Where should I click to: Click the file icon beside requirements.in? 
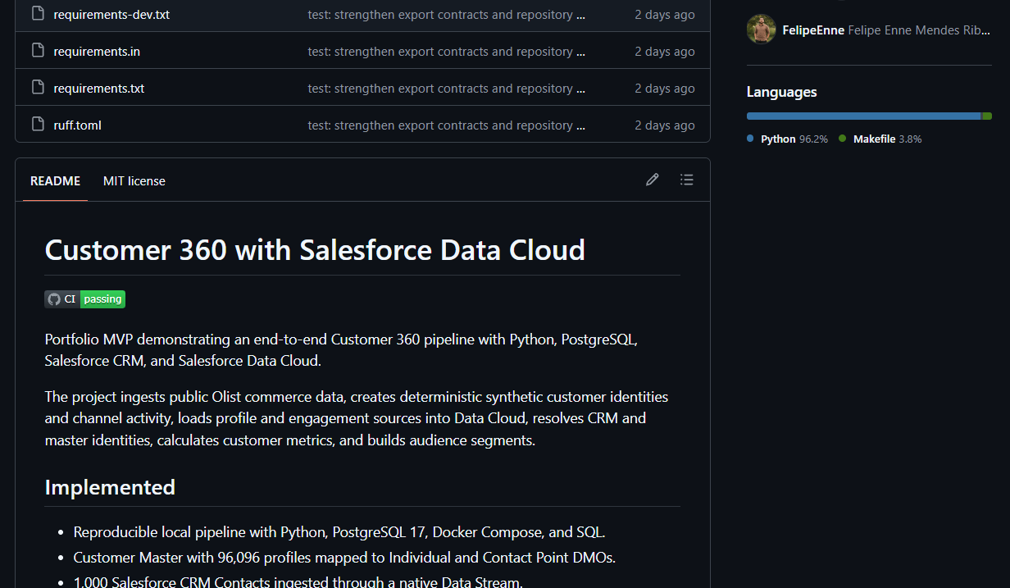[x=38, y=51]
